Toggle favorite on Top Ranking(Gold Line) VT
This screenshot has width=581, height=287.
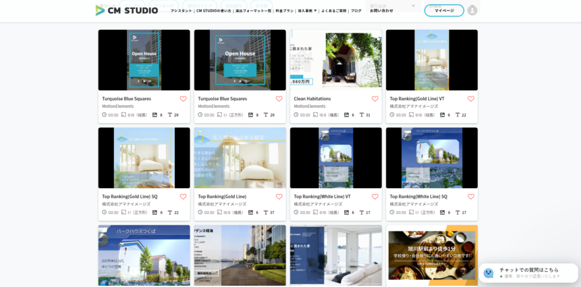point(471,99)
